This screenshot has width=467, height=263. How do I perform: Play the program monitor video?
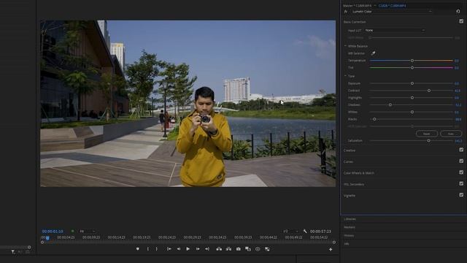point(188,249)
